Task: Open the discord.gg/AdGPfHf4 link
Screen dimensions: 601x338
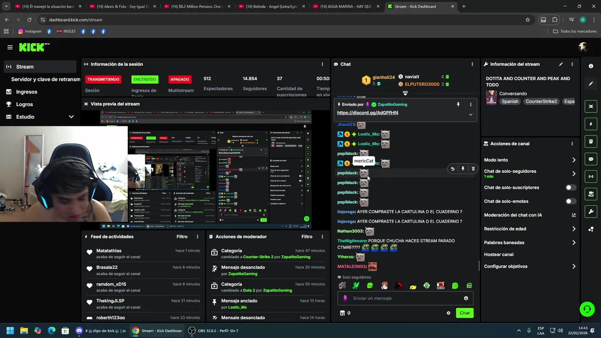Action: point(367,113)
